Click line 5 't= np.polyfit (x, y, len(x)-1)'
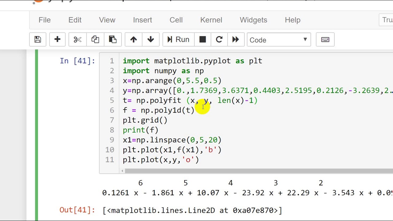Viewport: 393px width, 221px height. point(190,100)
